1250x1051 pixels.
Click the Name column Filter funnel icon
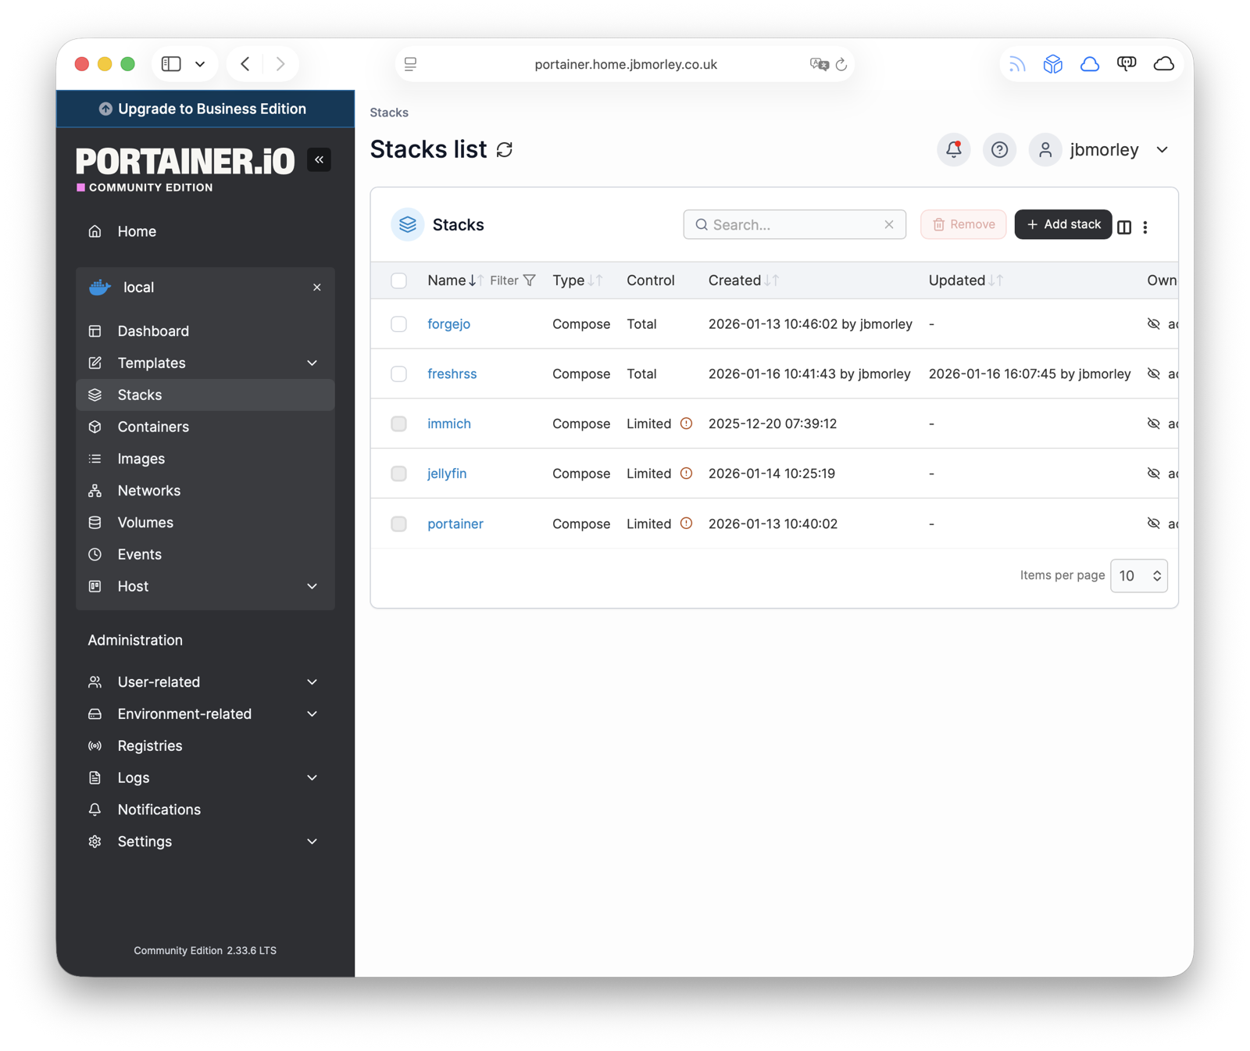point(530,281)
